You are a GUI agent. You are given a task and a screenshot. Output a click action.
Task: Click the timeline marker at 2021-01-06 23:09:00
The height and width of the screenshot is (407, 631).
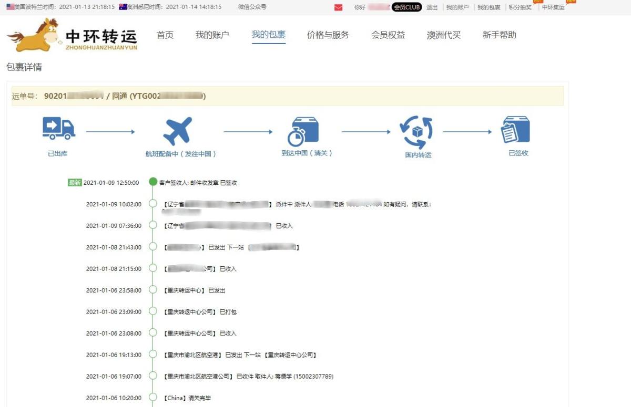coord(153,311)
